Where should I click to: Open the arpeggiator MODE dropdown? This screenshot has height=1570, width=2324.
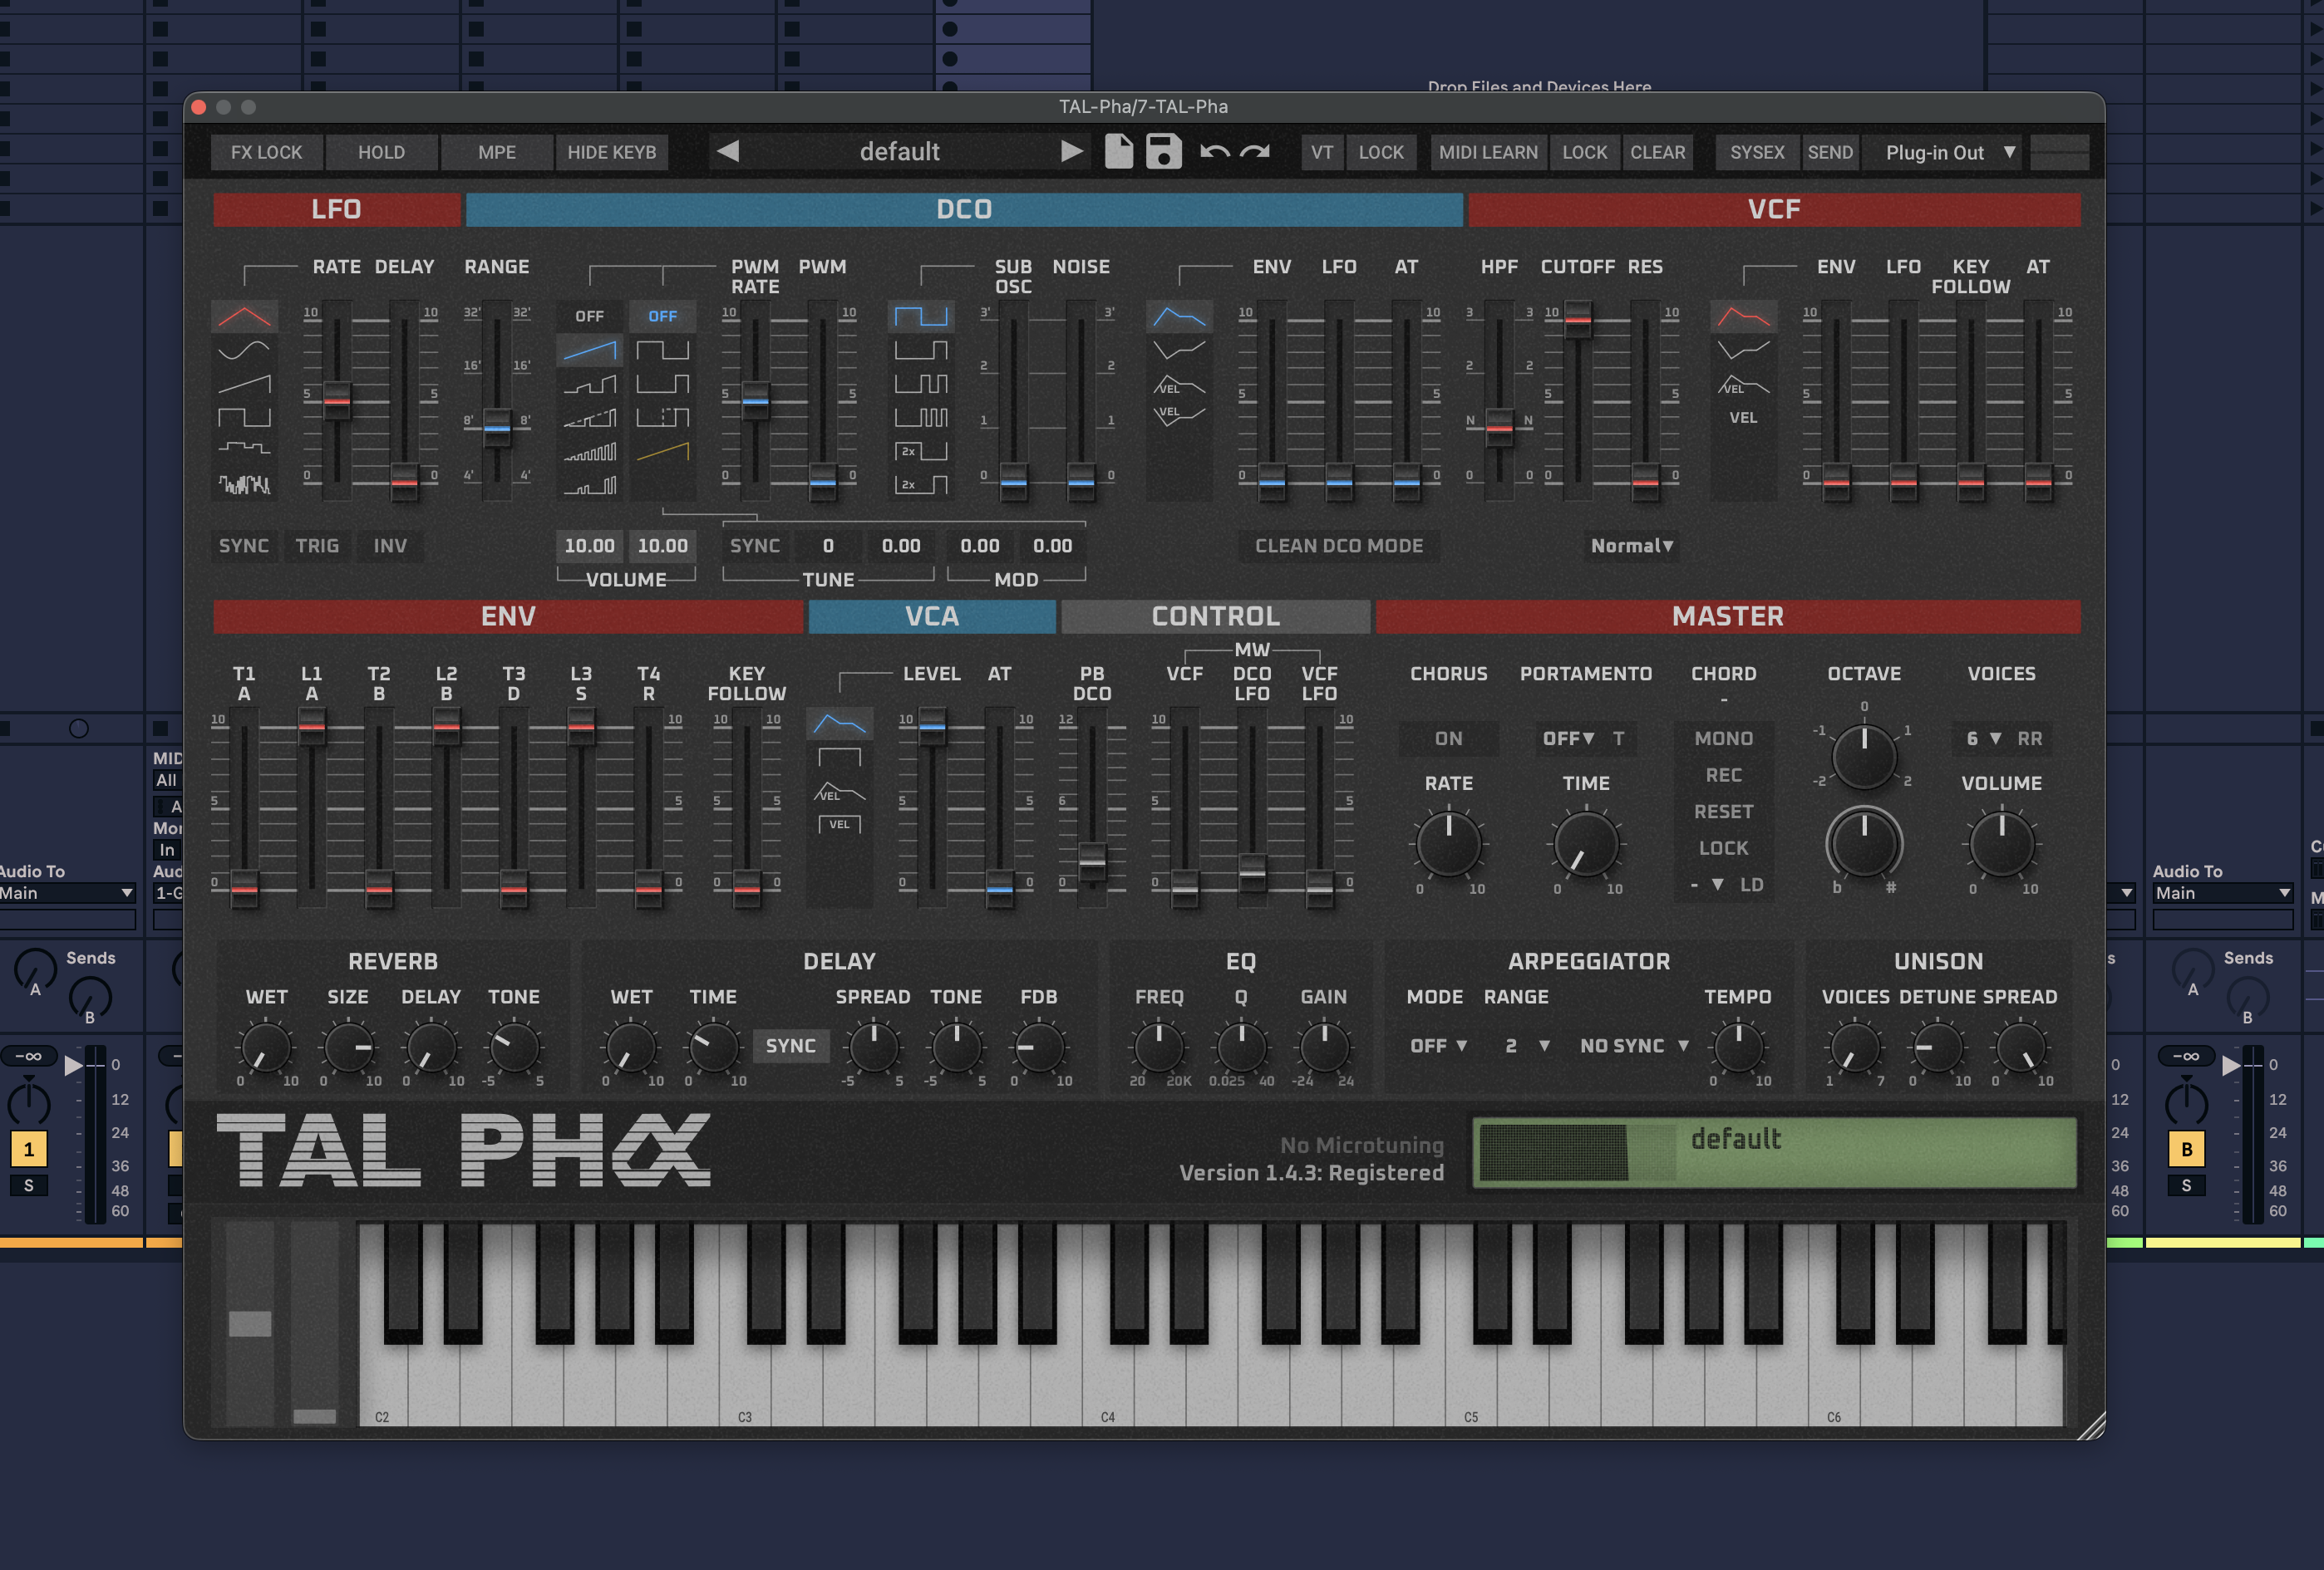(x=1438, y=1045)
